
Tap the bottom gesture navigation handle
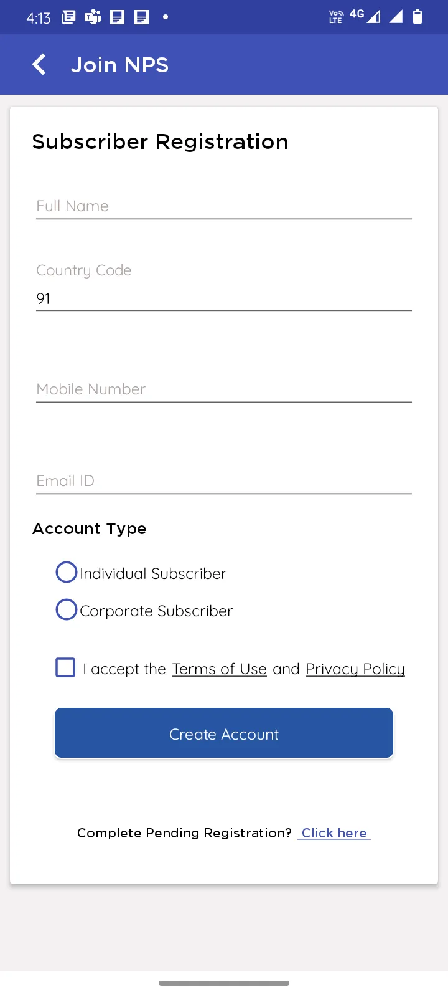(x=224, y=983)
